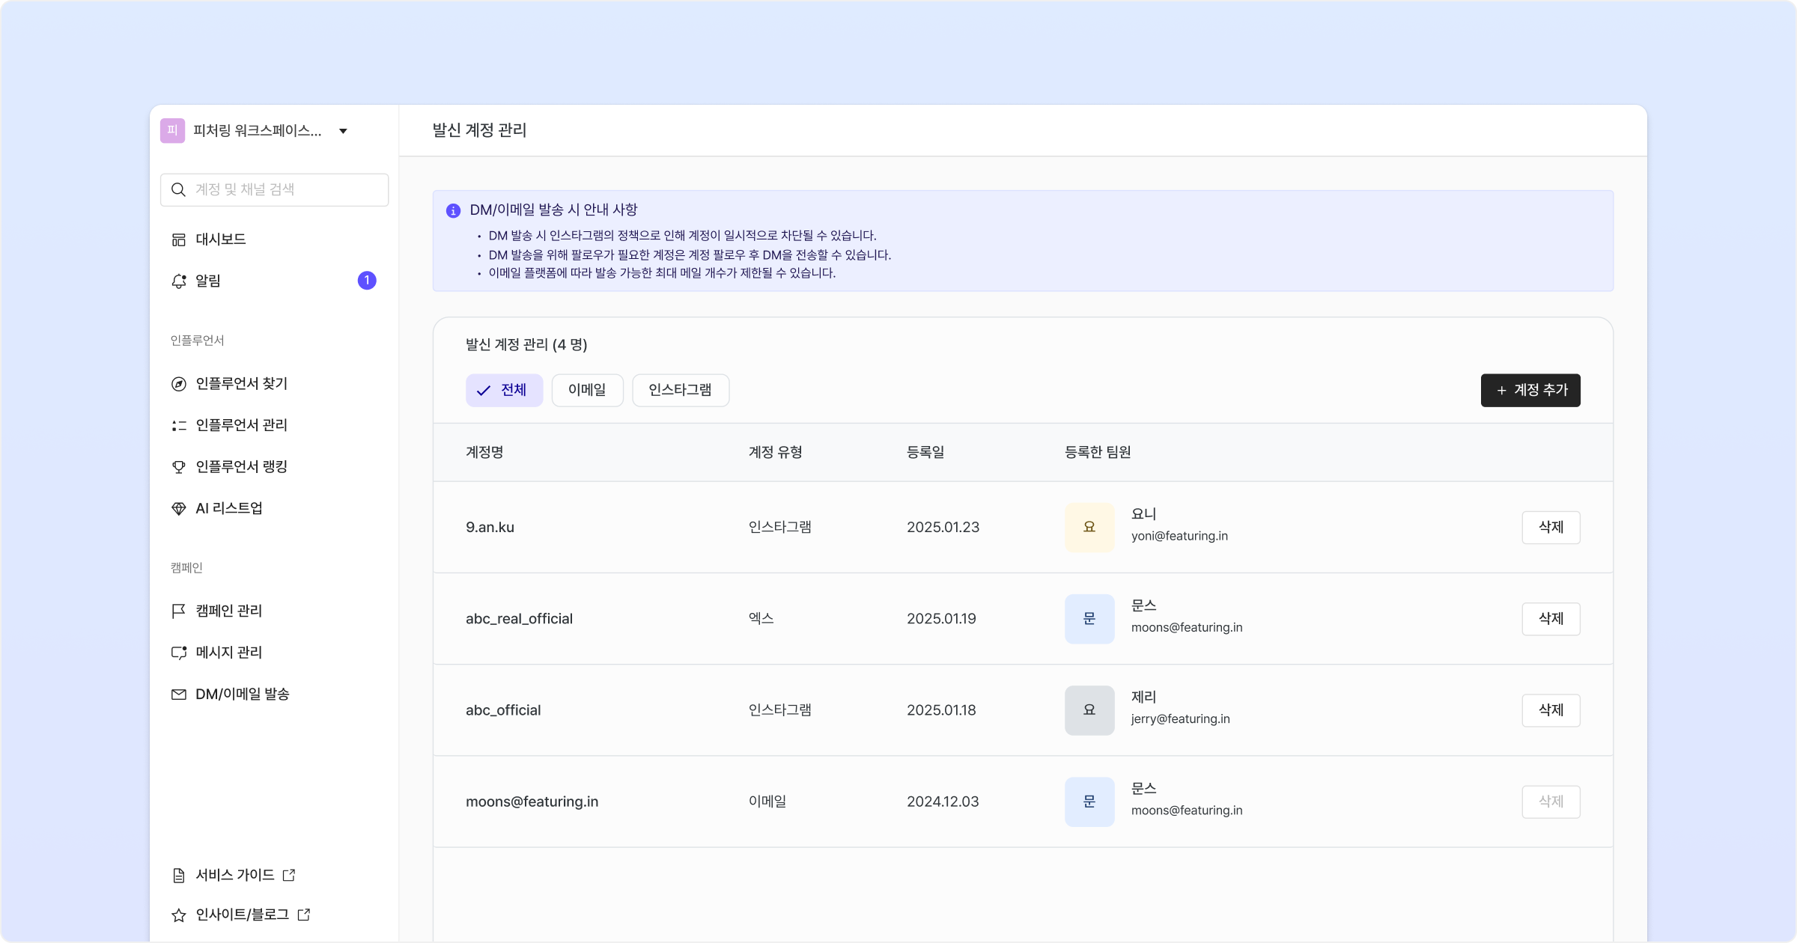Click the 캠페인 관리 flag icon
This screenshot has width=1797, height=943.
(178, 611)
